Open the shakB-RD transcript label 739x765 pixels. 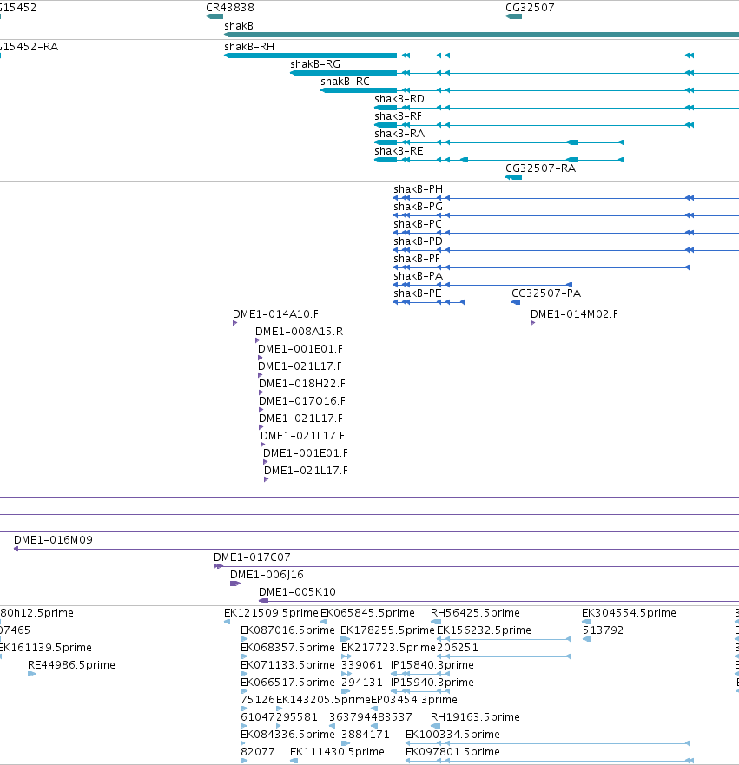(x=399, y=99)
